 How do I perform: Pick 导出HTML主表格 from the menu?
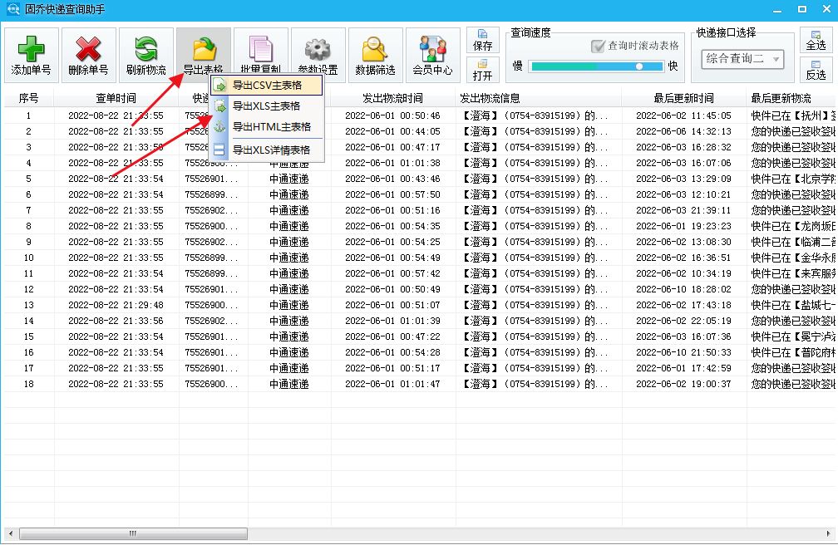tap(268, 126)
